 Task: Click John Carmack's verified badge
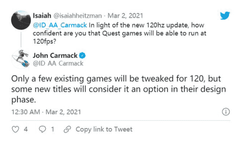point(82,56)
